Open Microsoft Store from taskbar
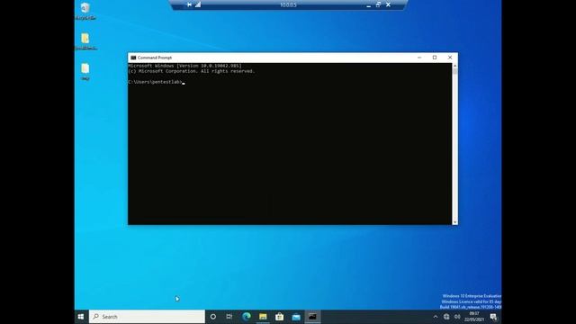Image resolution: width=576 pixels, height=324 pixels. coord(280,317)
